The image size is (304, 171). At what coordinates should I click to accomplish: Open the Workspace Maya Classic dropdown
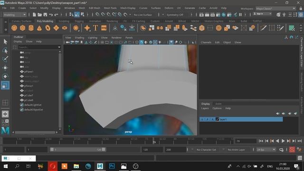[275, 9]
